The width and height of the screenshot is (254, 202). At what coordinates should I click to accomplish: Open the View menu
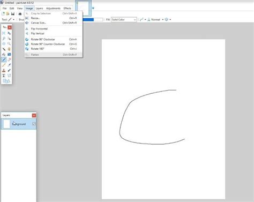(x=20, y=9)
